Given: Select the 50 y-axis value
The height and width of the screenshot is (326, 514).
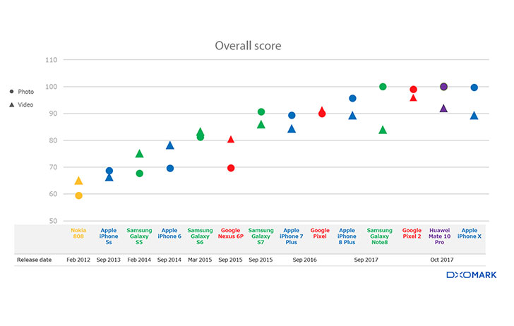Looking at the screenshot, I should 54,221.
